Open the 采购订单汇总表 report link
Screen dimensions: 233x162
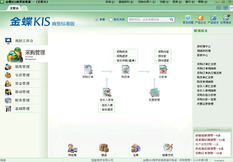point(206,64)
